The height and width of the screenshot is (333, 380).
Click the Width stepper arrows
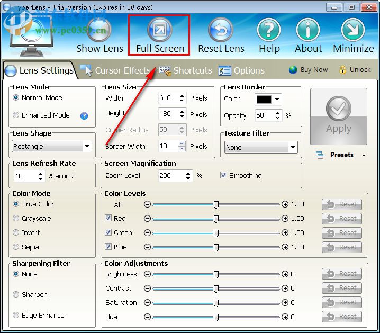click(182, 98)
